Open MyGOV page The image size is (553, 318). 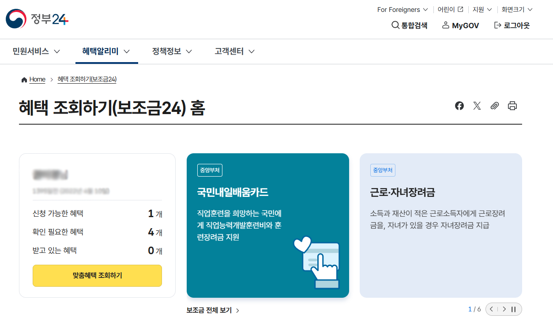pyautogui.click(x=460, y=26)
